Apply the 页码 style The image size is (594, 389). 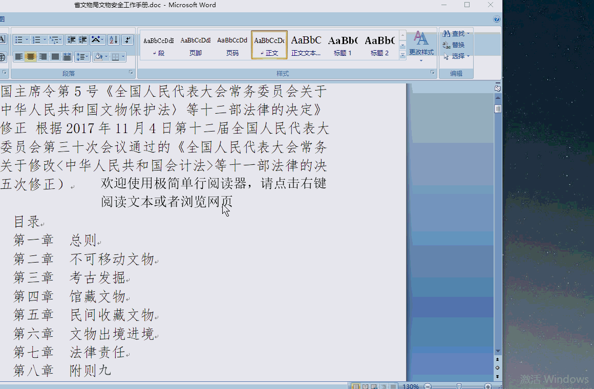pyautogui.click(x=232, y=45)
